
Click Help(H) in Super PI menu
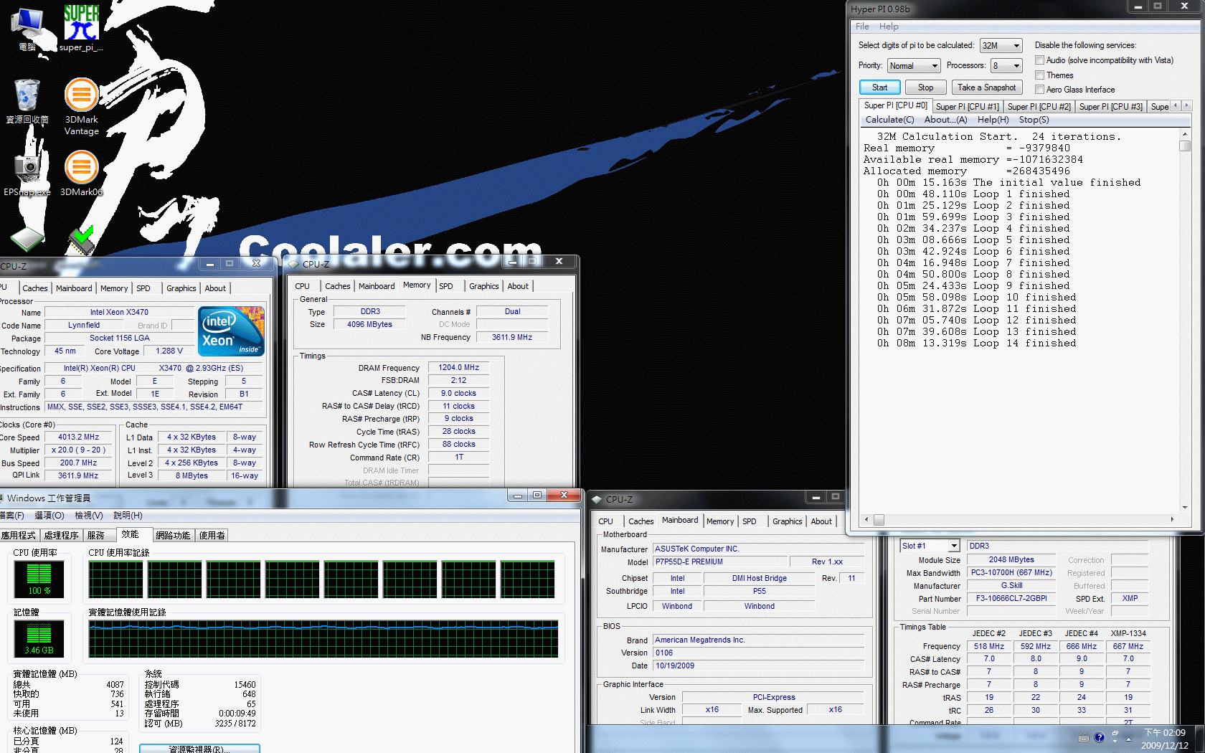[x=993, y=120]
